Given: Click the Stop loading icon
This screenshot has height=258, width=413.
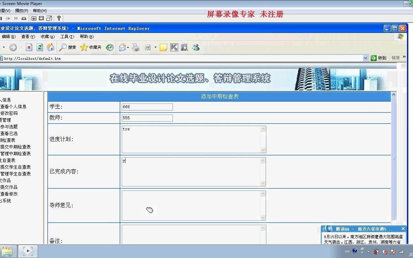Looking at the screenshot, I should coord(29,48).
